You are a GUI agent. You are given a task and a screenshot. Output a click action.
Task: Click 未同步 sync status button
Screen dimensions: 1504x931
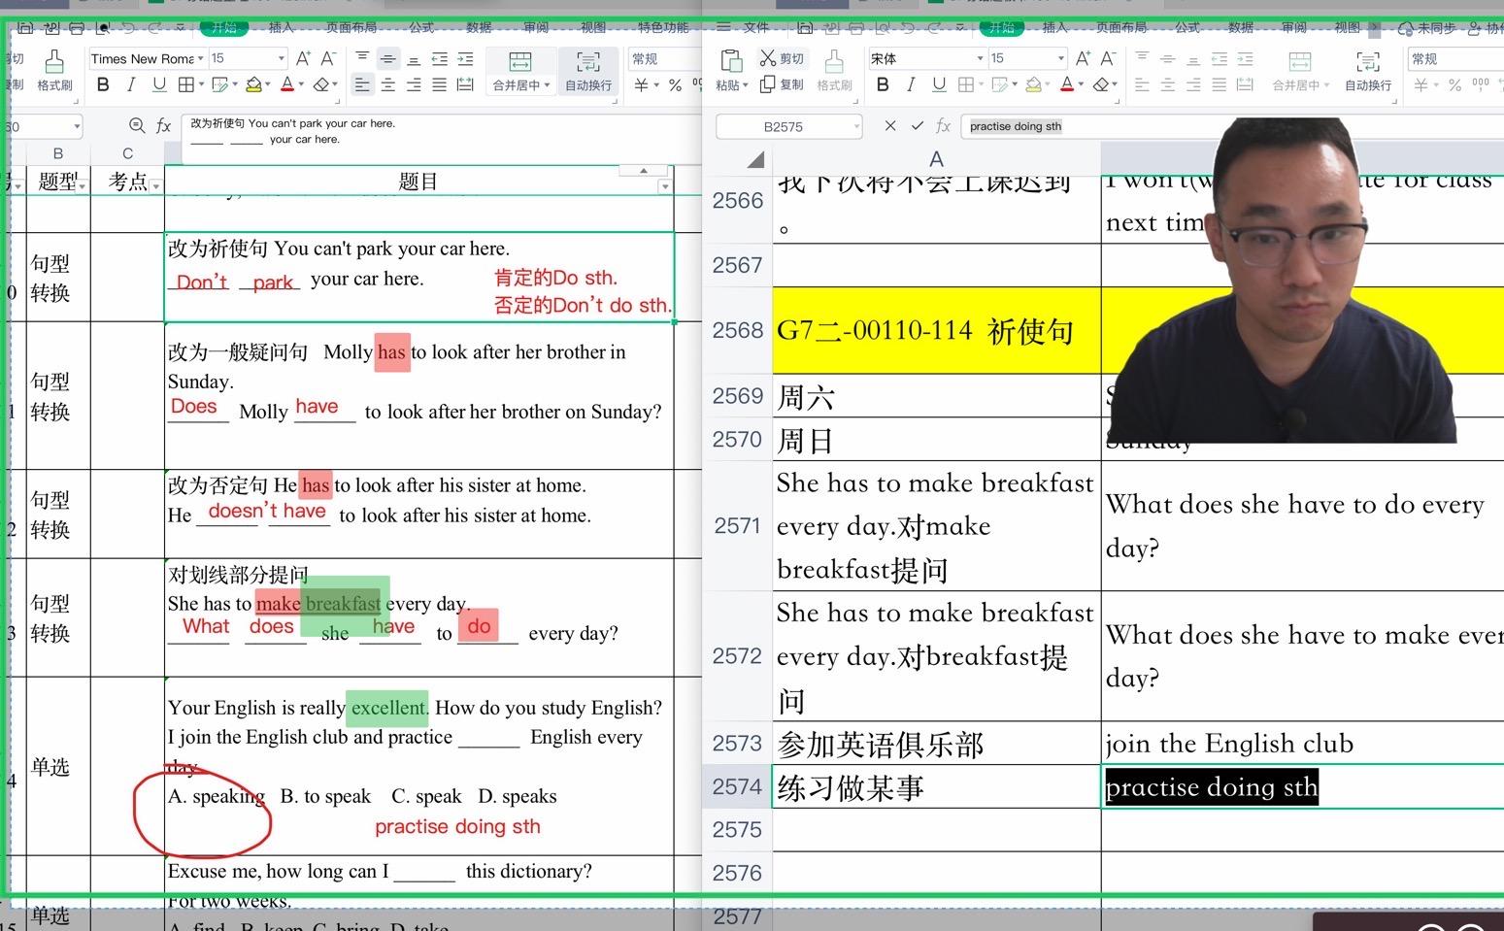1428,28
